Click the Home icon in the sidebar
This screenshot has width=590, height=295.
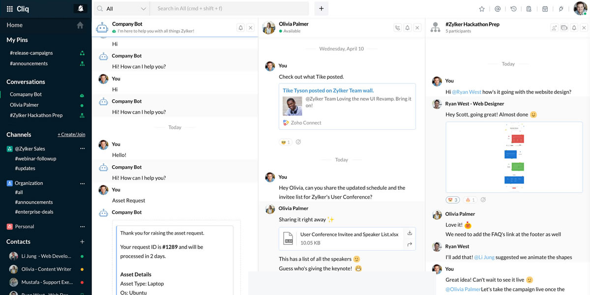(x=80, y=25)
